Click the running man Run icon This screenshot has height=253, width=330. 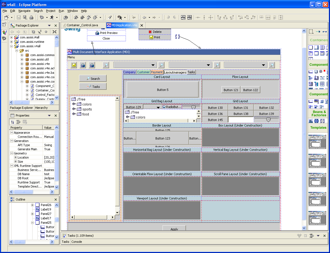pyautogui.click(x=51, y=17)
